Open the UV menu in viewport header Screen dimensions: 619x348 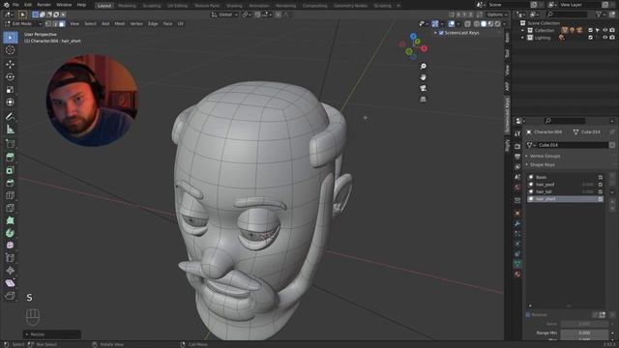tap(181, 24)
